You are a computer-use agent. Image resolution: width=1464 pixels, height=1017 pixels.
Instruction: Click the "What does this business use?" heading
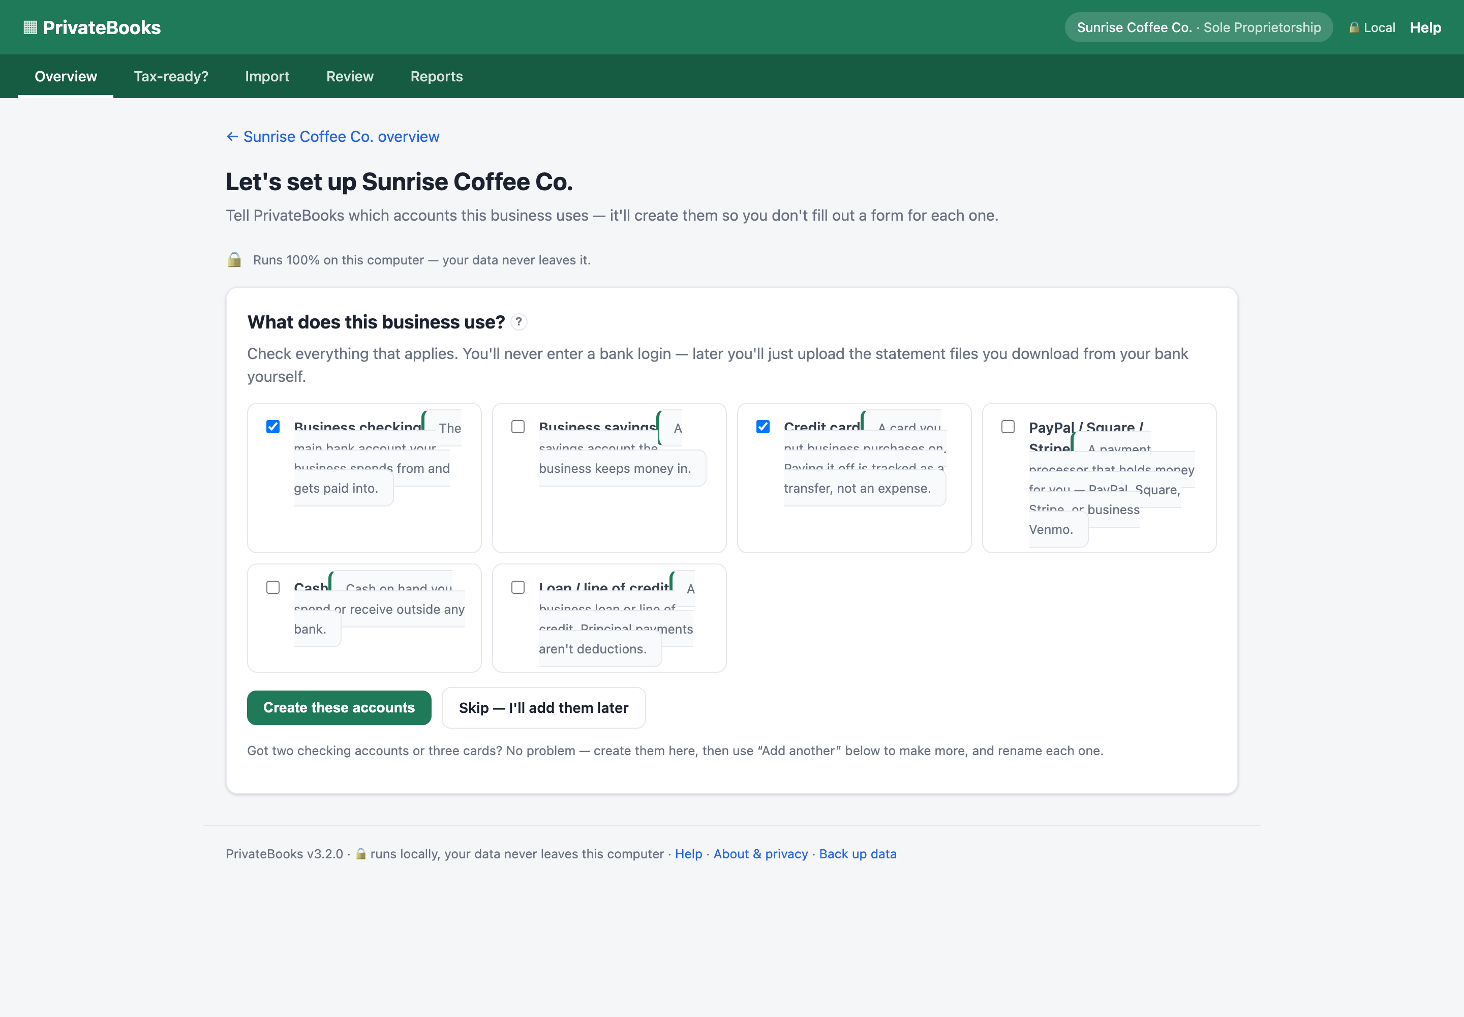[x=376, y=322]
